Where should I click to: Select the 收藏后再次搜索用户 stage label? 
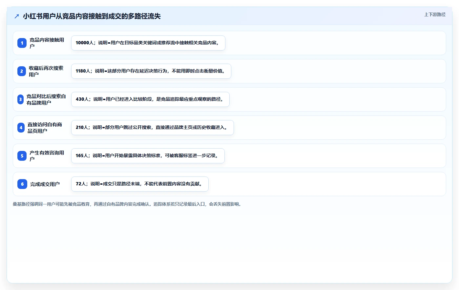(46, 71)
